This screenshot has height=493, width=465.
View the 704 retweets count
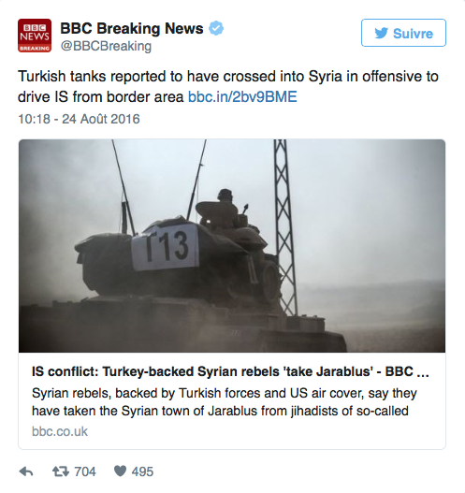tap(85, 471)
